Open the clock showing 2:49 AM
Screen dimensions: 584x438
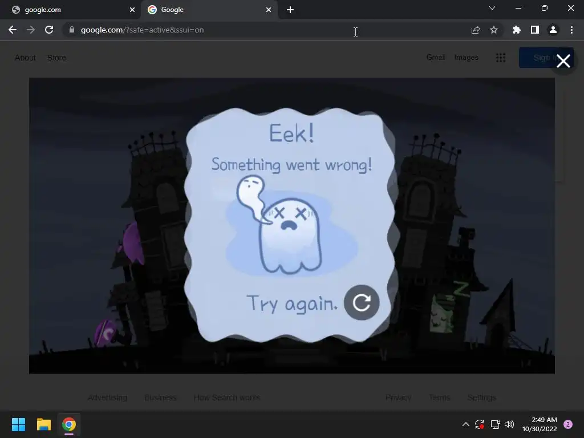click(x=540, y=424)
